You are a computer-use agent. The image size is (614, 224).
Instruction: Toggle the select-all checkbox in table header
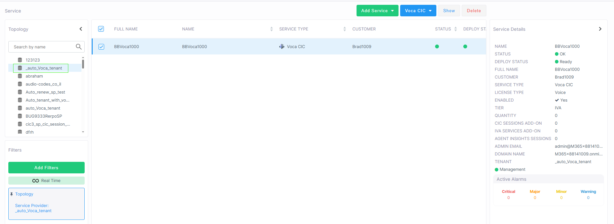pyautogui.click(x=101, y=29)
